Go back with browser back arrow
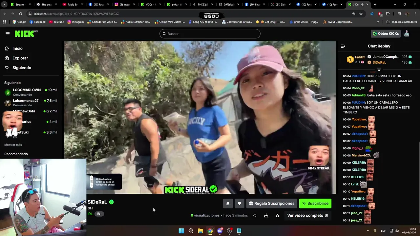This screenshot has width=420, height=236. pos(5,14)
